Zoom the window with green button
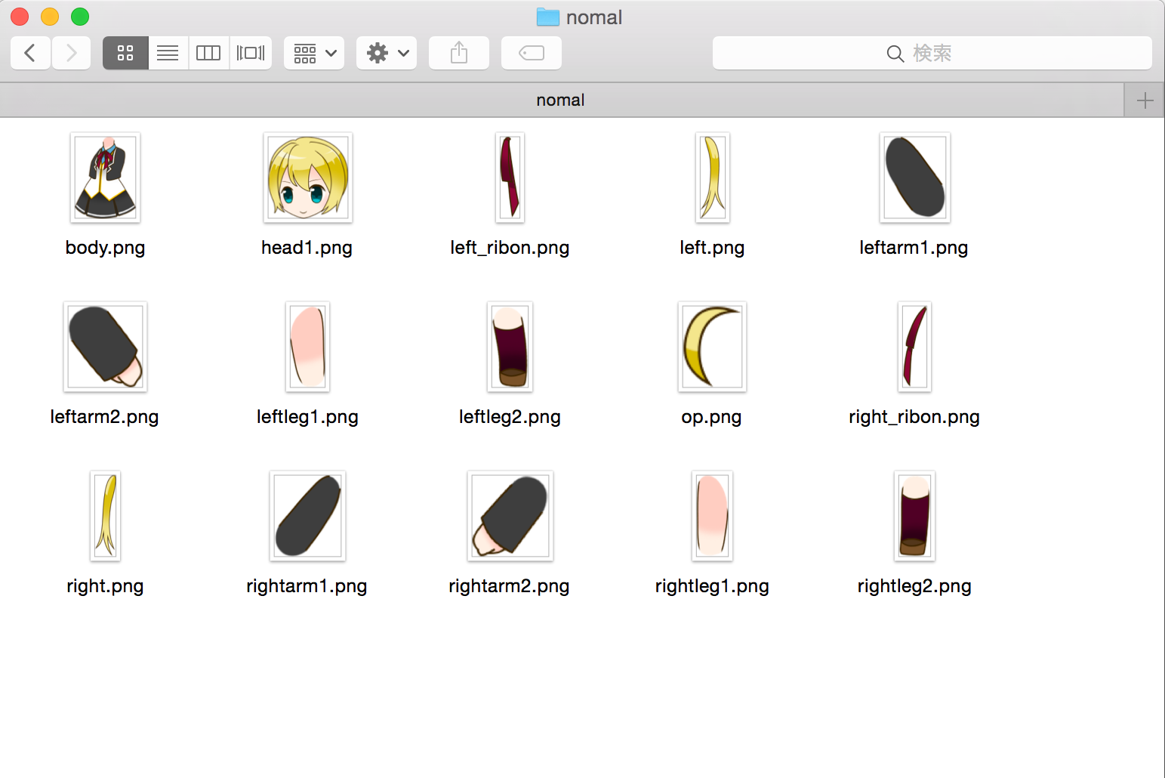1165x778 pixels. coord(80,17)
